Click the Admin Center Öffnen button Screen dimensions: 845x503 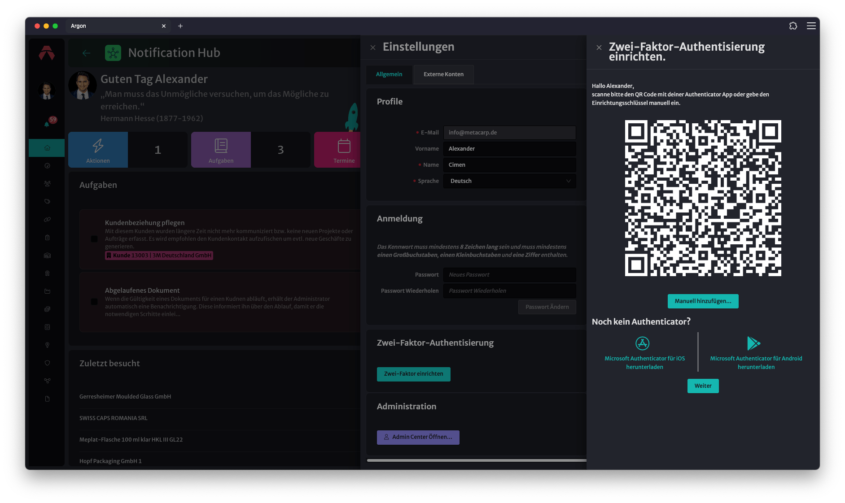tap(418, 437)
